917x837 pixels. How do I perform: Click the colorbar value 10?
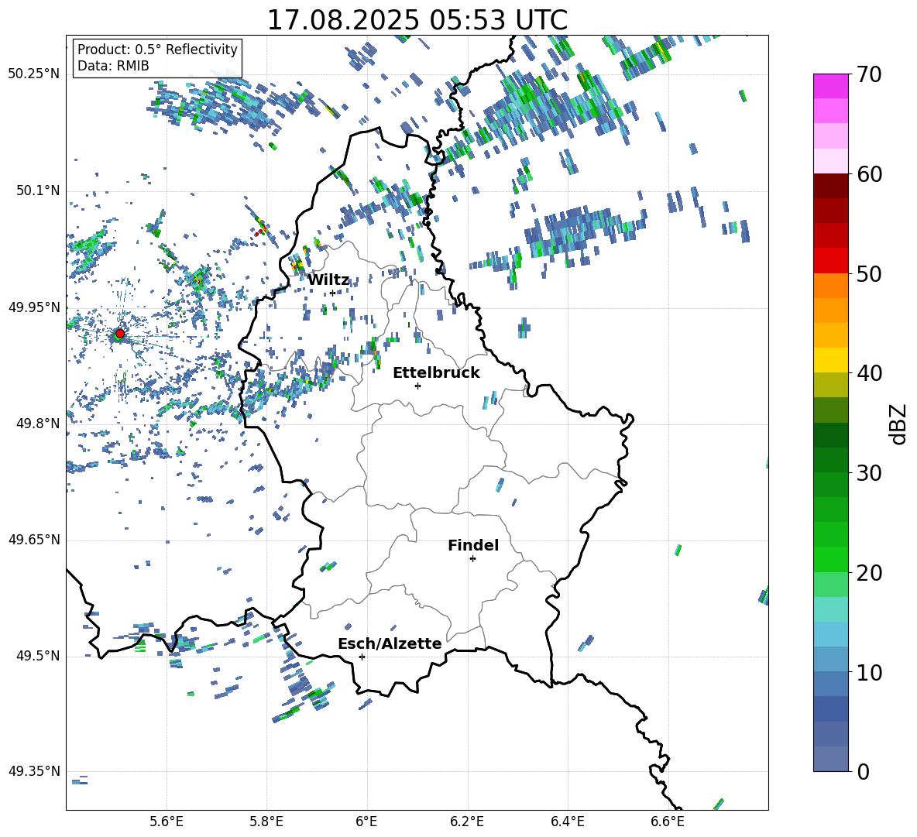coord(870,672)
